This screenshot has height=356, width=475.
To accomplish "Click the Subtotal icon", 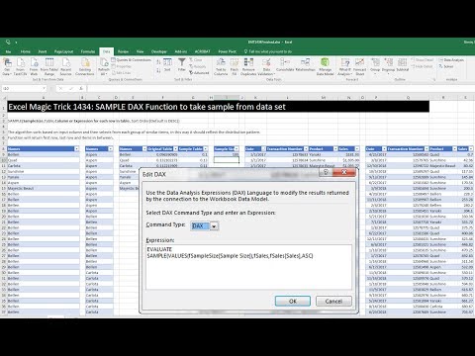I will 403,65.
